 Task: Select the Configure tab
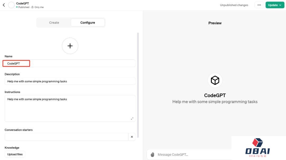(88, 23)
